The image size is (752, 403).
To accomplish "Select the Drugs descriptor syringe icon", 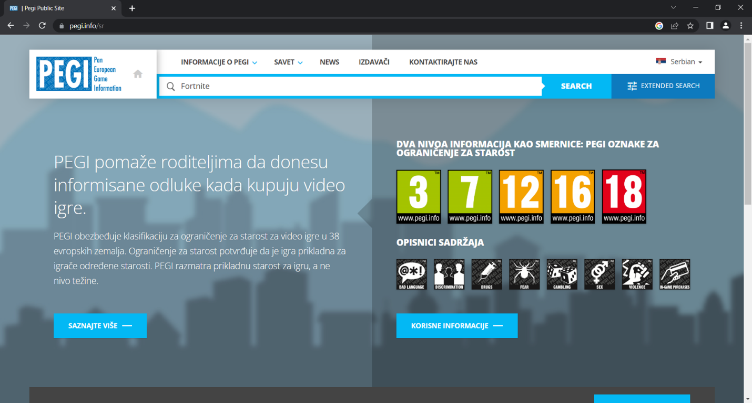I will click(x=486, y=274).
